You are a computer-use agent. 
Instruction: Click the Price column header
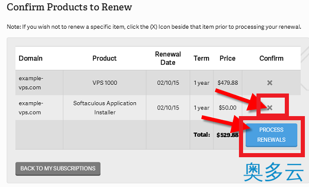228,58
